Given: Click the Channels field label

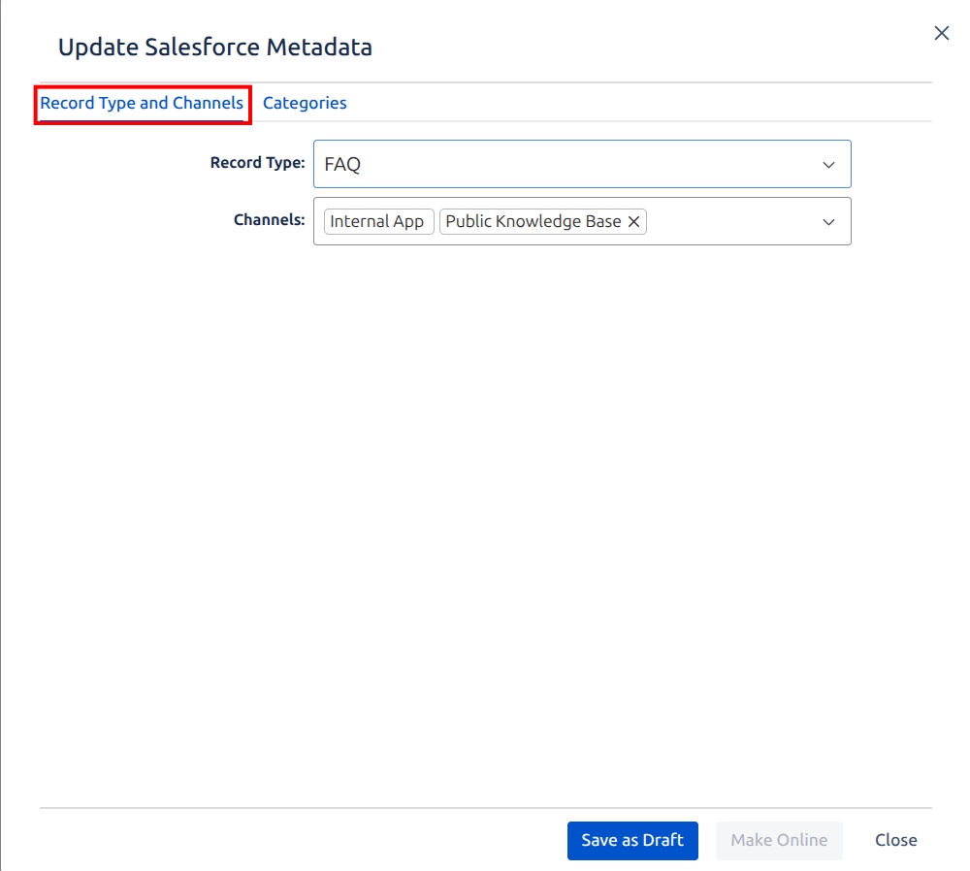Looking at the screenshot, I should [x=269, y=220].
